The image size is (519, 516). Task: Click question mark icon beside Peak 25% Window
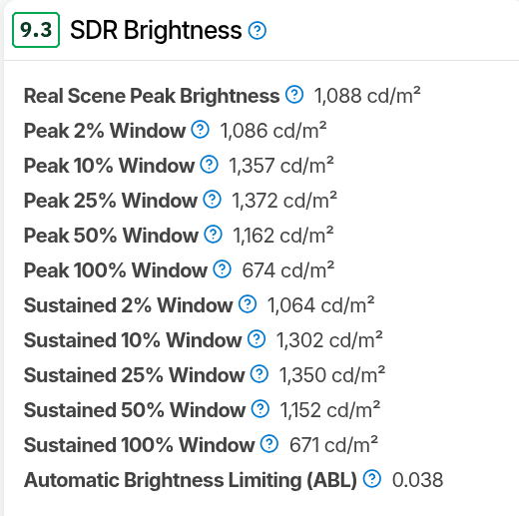[x=213, y=200]
